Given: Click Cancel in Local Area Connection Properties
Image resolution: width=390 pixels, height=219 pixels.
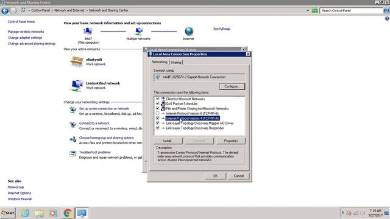Looking at the screenshot, I should [x=238, y=176].
